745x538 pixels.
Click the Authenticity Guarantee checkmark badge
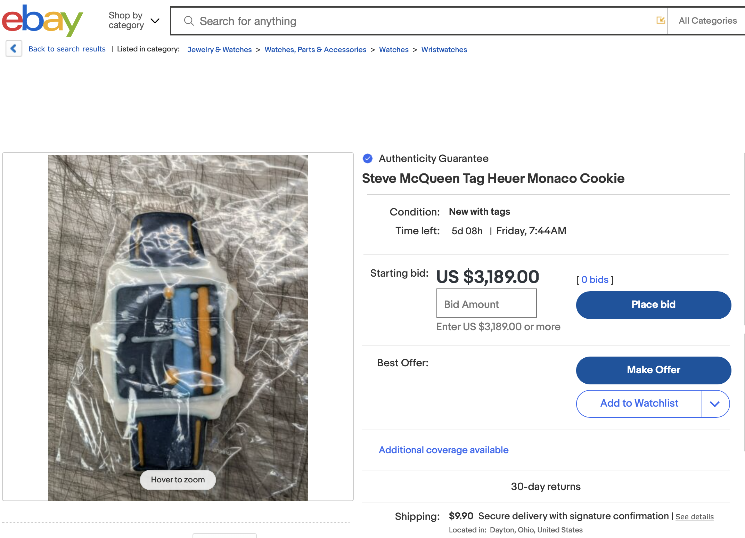tap(368, 158)
